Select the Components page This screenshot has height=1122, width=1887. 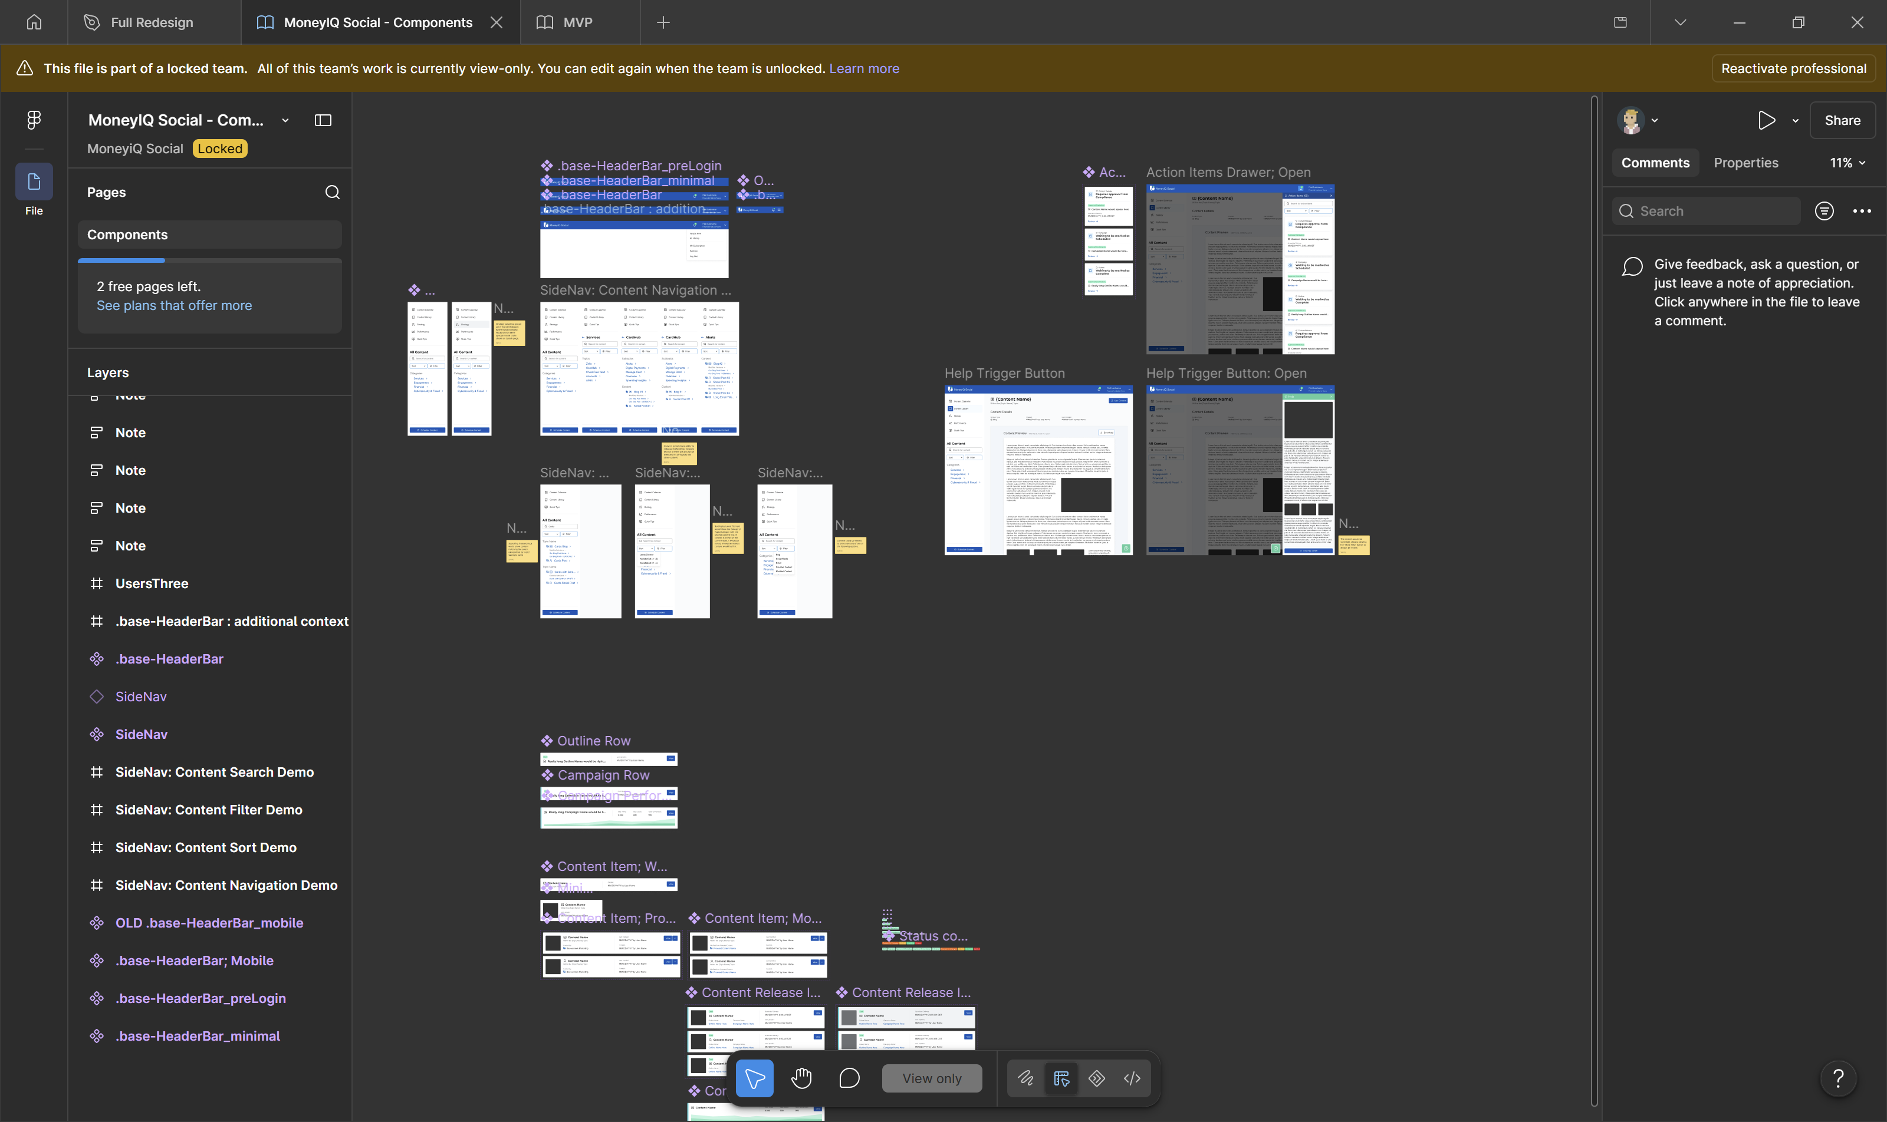(209, 235)
